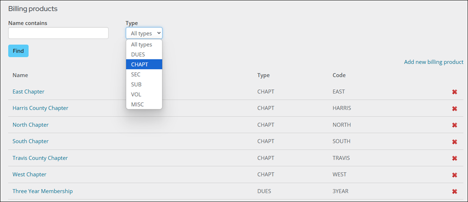Remove the North Chapter row
This screenshot has width=468, height=202.
454,125
